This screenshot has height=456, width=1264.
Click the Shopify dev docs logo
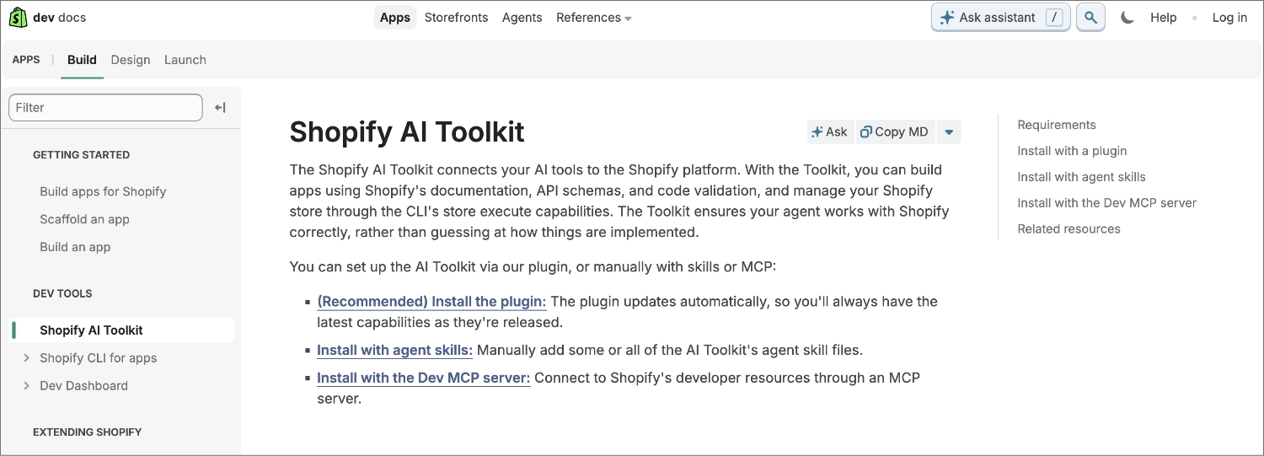point(47,18)
